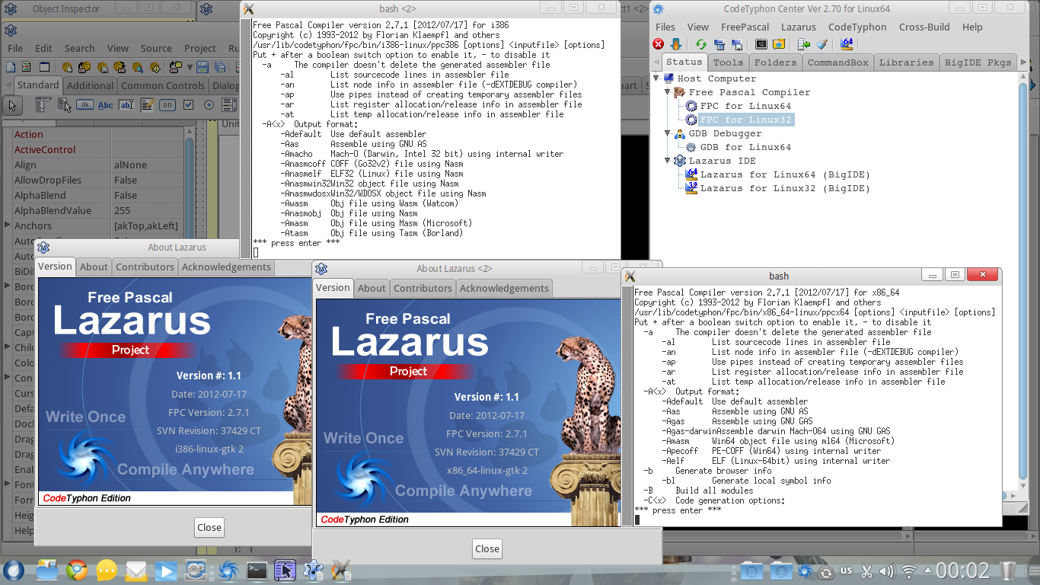This screenshot has width=1040, height=585.
Task: Click Close in the first About Lazarus dialog
Action: point(209,527)
